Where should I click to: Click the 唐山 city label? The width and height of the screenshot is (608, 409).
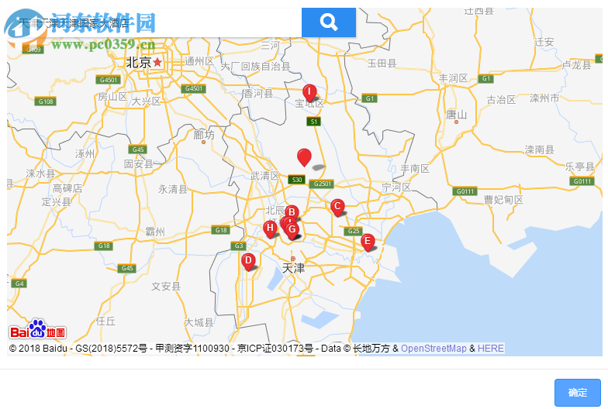(x=456, y=115)
